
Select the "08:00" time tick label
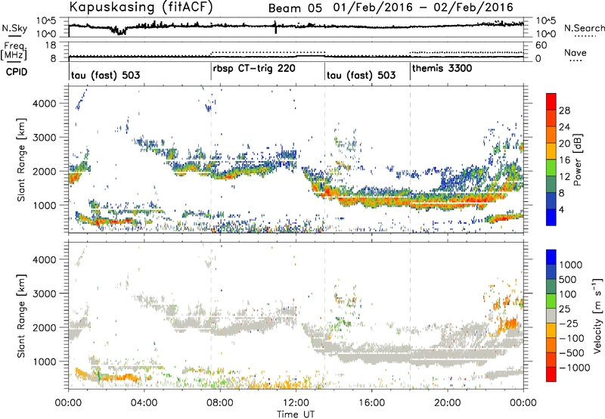pyautogui.click(x=220, y=403)
